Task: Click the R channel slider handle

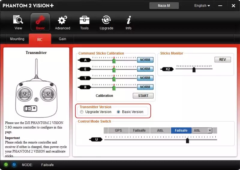Action: pyautogui.click(x=114, y=88)
